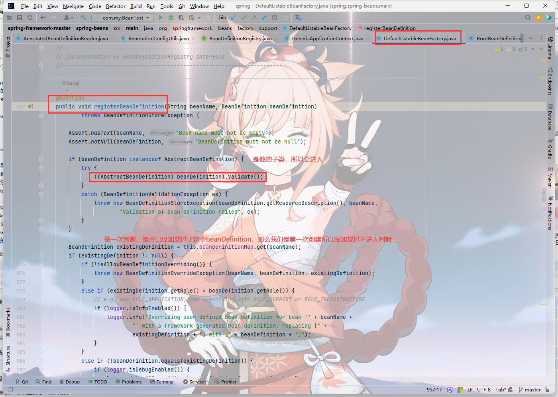This screenshot has width=558, height=397.
Task: Collapse the instanceof if-block fold marker
Action: click(x=41, y=159)
